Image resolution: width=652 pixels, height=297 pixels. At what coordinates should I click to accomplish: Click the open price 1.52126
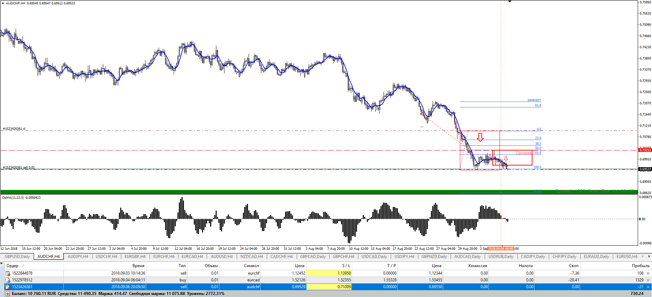click(298, 280)
